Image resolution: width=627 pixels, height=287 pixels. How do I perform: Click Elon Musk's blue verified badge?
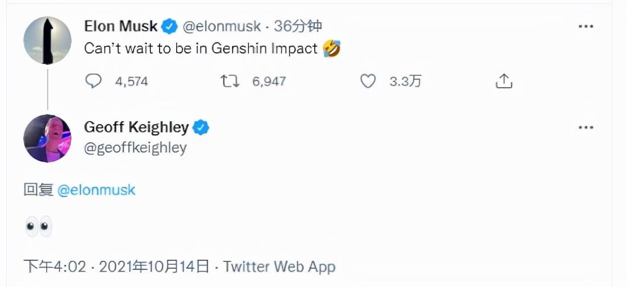click(169, 26)
